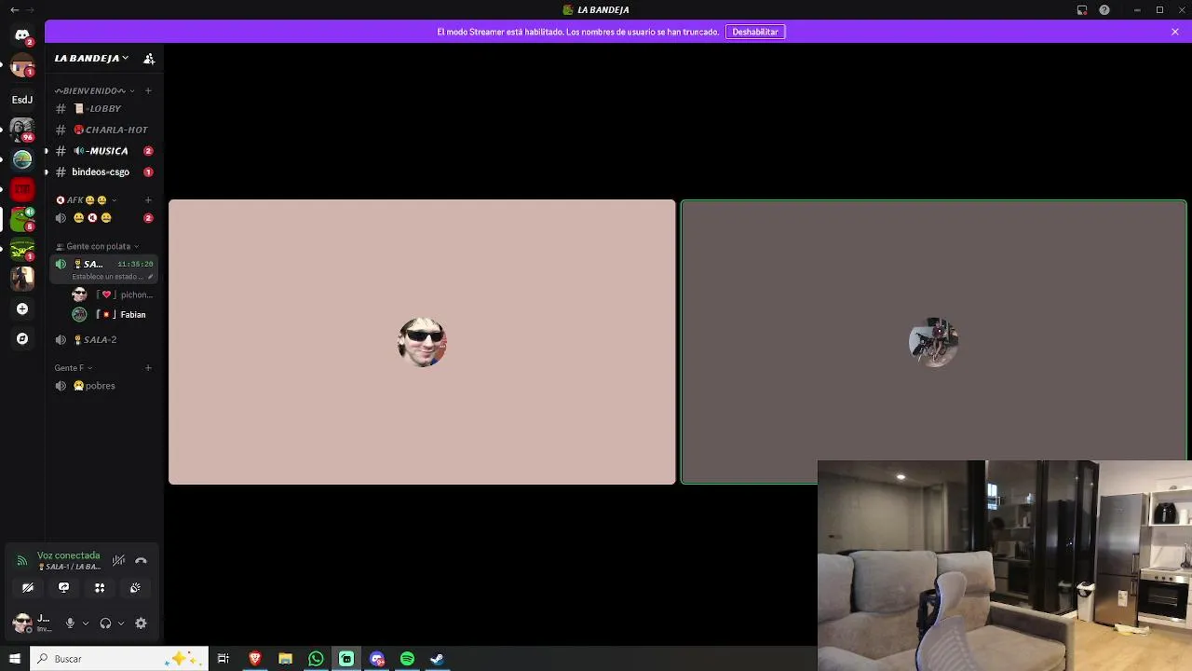
Task: Open the Discord inbox icon
Action: pos(1082,10)
